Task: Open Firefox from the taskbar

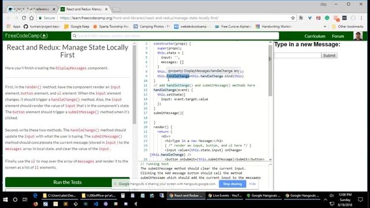Action: pyautogui.click(x=35, y=204)
